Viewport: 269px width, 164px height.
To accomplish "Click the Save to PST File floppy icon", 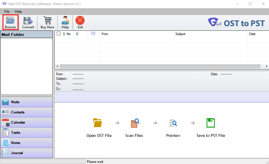I will (x=211, y=123).
